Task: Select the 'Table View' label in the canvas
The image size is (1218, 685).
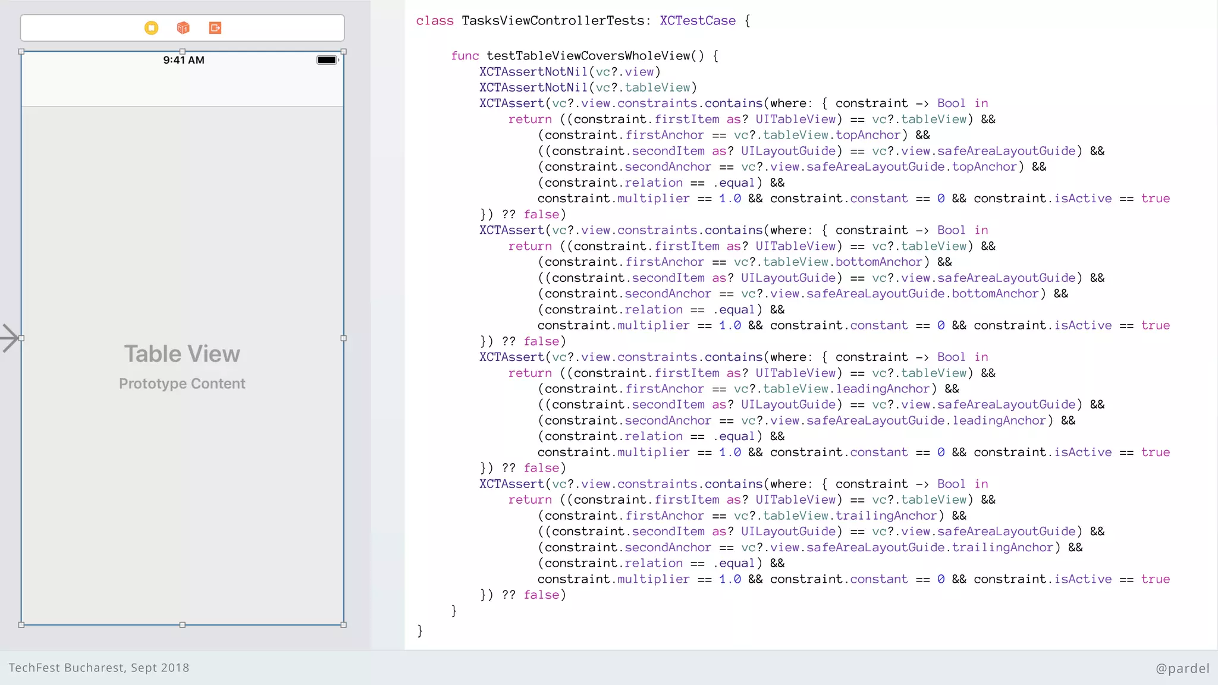Action: [x=182, y=354]
